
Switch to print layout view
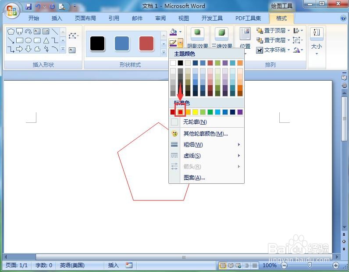[x=223, y=265]
